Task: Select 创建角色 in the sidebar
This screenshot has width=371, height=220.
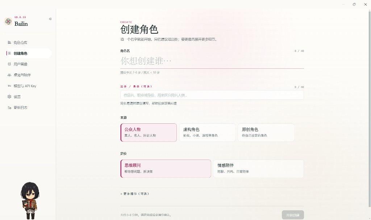Action: pyautogui.click(x=28, y=53)
